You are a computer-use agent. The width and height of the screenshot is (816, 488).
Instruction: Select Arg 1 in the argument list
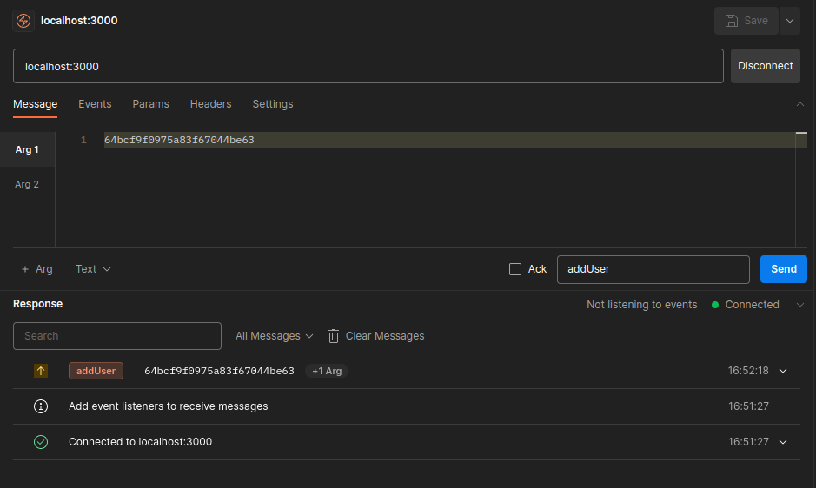pyautogui.click(x=27, y=149)
